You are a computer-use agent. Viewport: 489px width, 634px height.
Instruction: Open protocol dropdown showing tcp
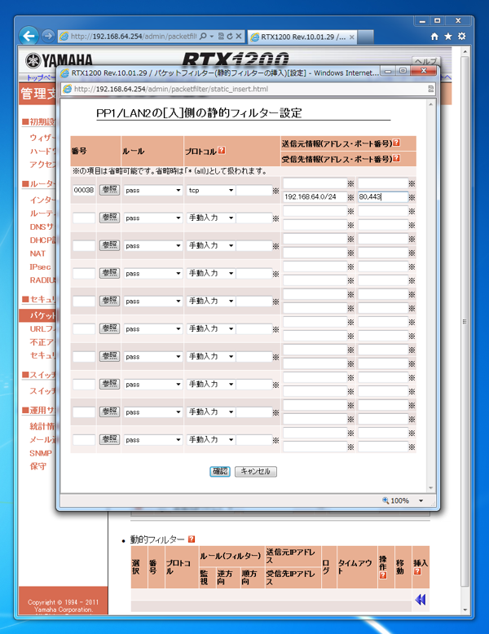point(211,190)
